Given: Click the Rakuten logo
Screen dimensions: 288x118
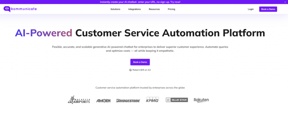Looking at the screenshot, I should point(201,100).
